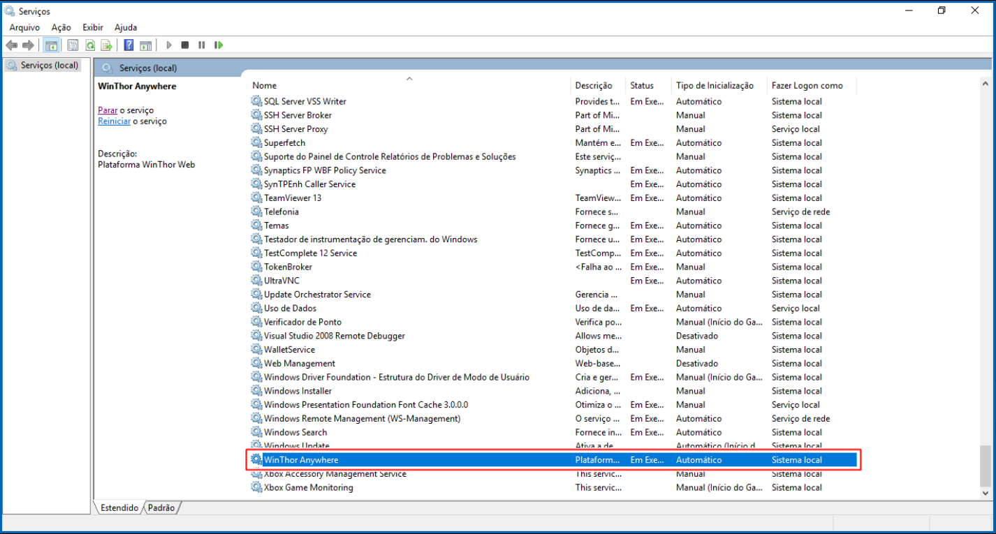Sort by the Nome column header
The width and height of the screenshot is (996, 534).
[410, 85]
